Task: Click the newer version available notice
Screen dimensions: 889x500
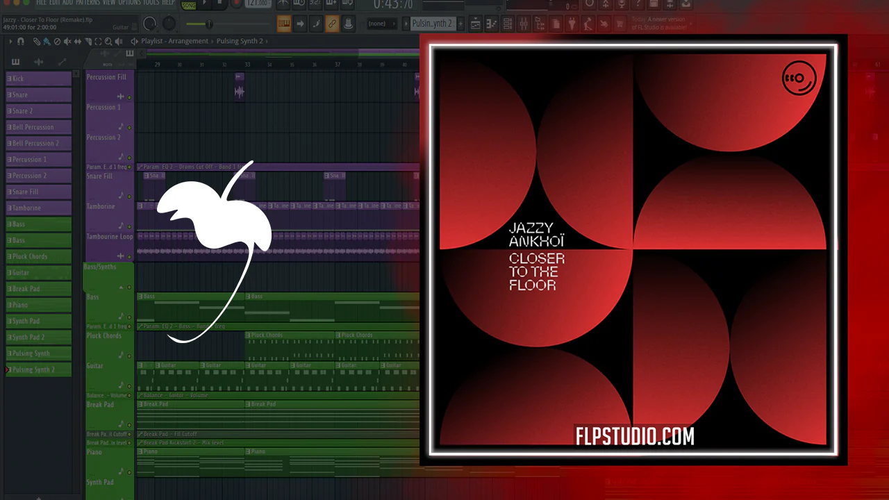Action: click(660, 24)
